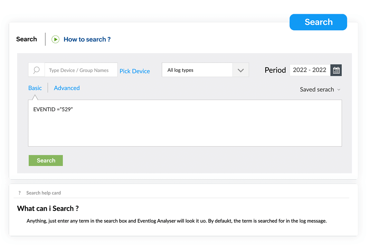Screen dimensions: 369x252
Task: Click the small chevron next to Saved search
Action: pyautogui.click(x=339, y=89)
